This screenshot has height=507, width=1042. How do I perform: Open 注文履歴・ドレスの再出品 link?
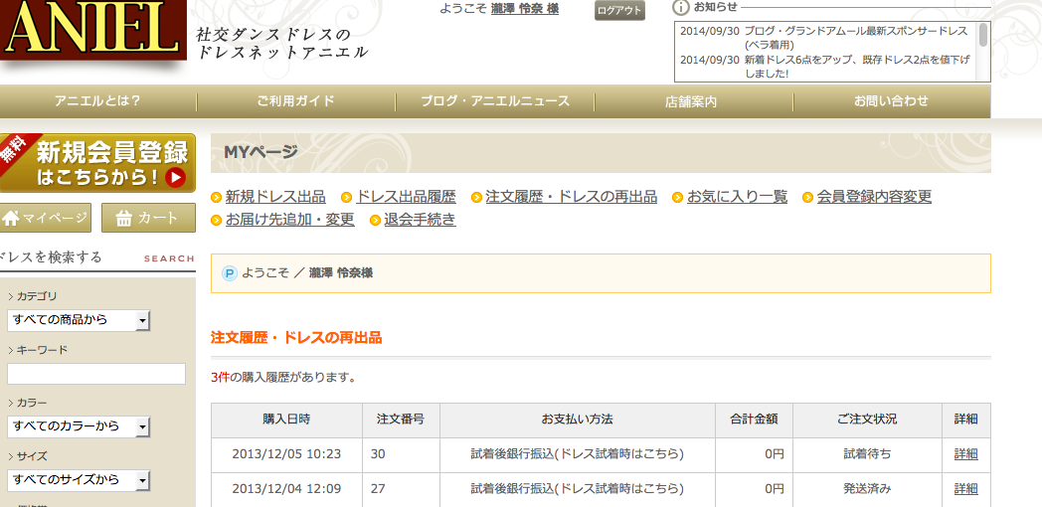tap(572, 198)
